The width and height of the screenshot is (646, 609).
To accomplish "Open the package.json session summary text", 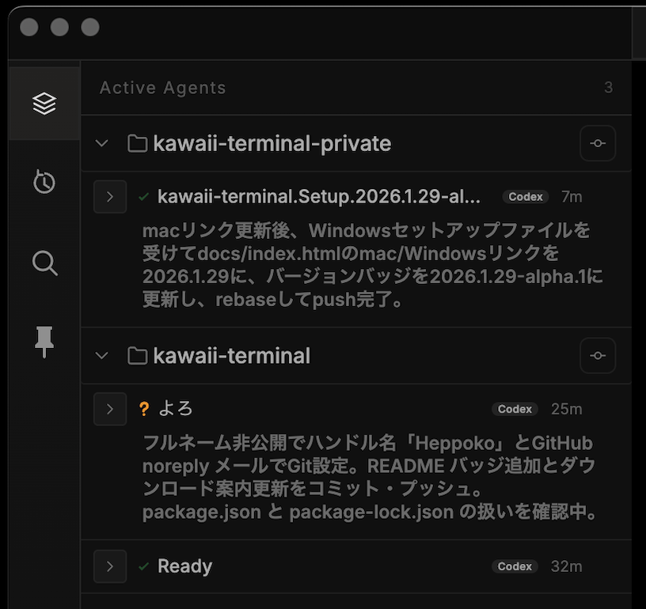I will pos(369,477).
